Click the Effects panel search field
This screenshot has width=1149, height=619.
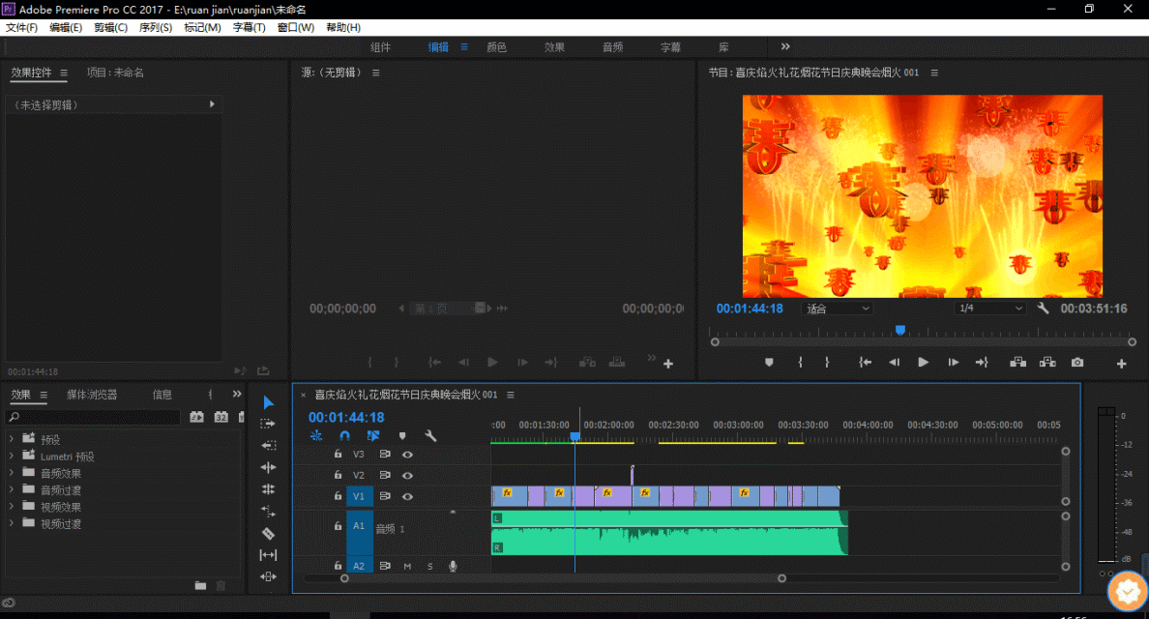pos(93,418)
